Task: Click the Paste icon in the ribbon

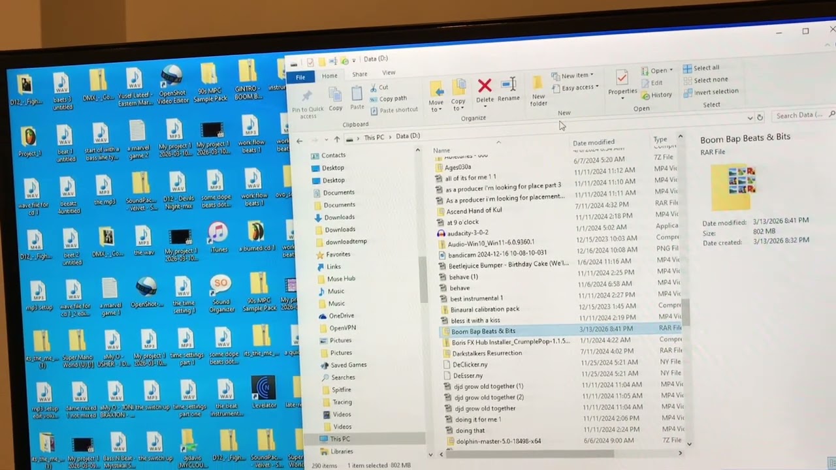Action: (357, 98)
